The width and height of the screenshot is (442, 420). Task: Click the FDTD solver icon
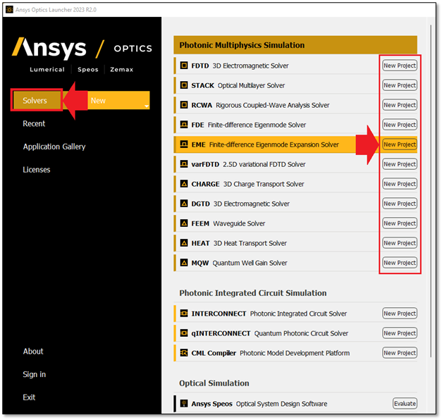tap(185, 66)
